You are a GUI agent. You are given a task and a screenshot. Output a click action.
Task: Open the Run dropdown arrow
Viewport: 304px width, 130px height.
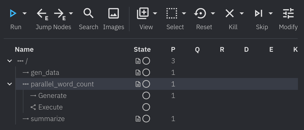(24, 13)
